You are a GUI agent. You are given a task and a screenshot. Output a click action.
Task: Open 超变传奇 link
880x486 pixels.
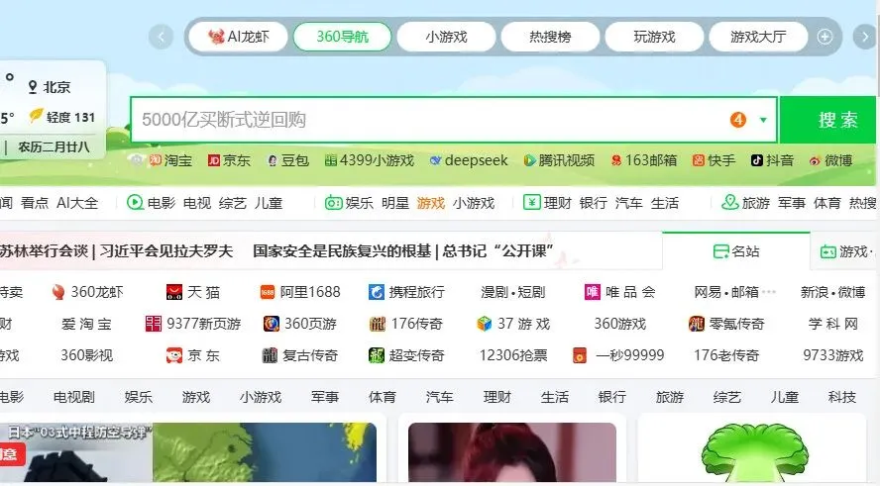pyautogui.click(x=406, y=355)
